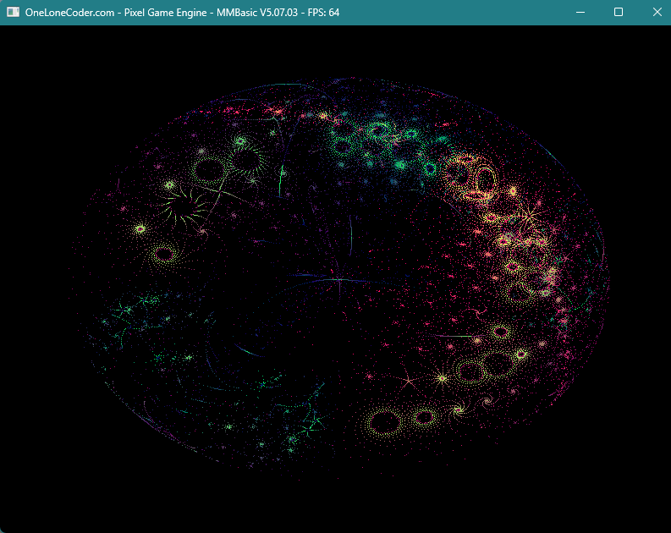Click the pink star left of yellow star
The width and height of the screenshot is (671, 533).
409,382
